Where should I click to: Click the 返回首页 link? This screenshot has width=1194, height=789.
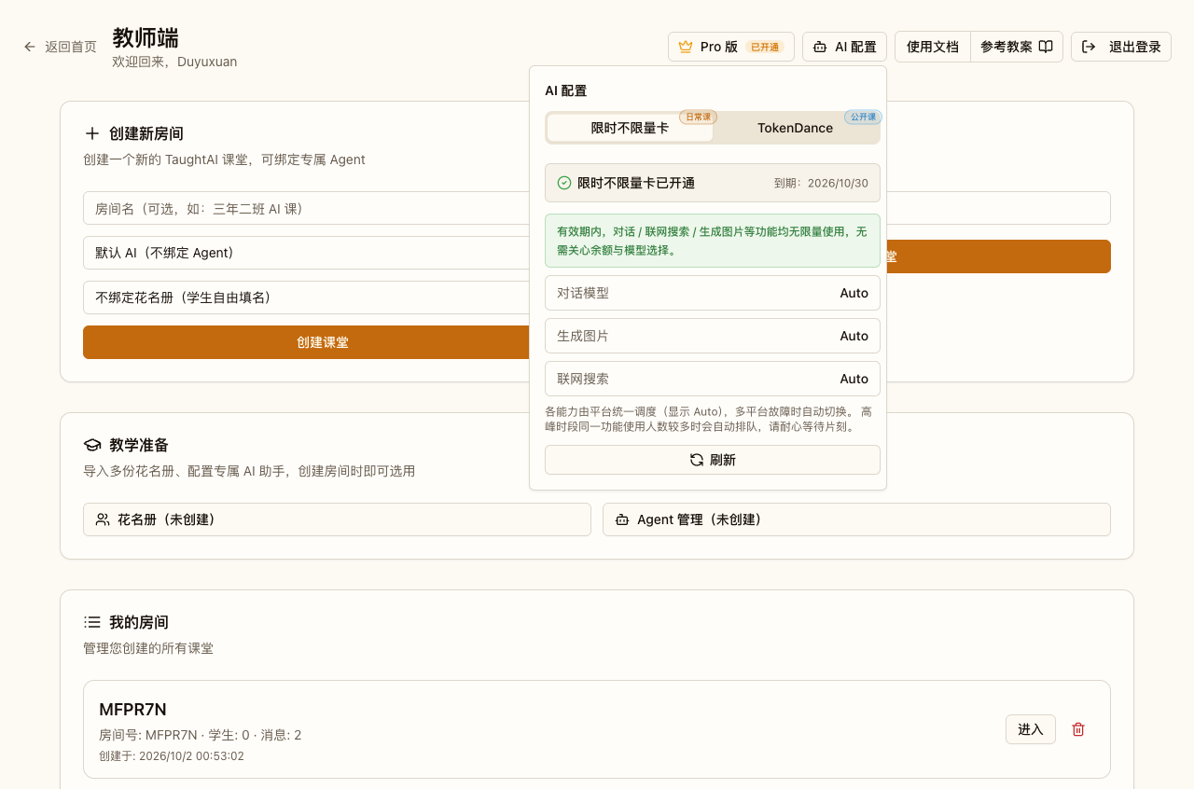click(61, 47)
